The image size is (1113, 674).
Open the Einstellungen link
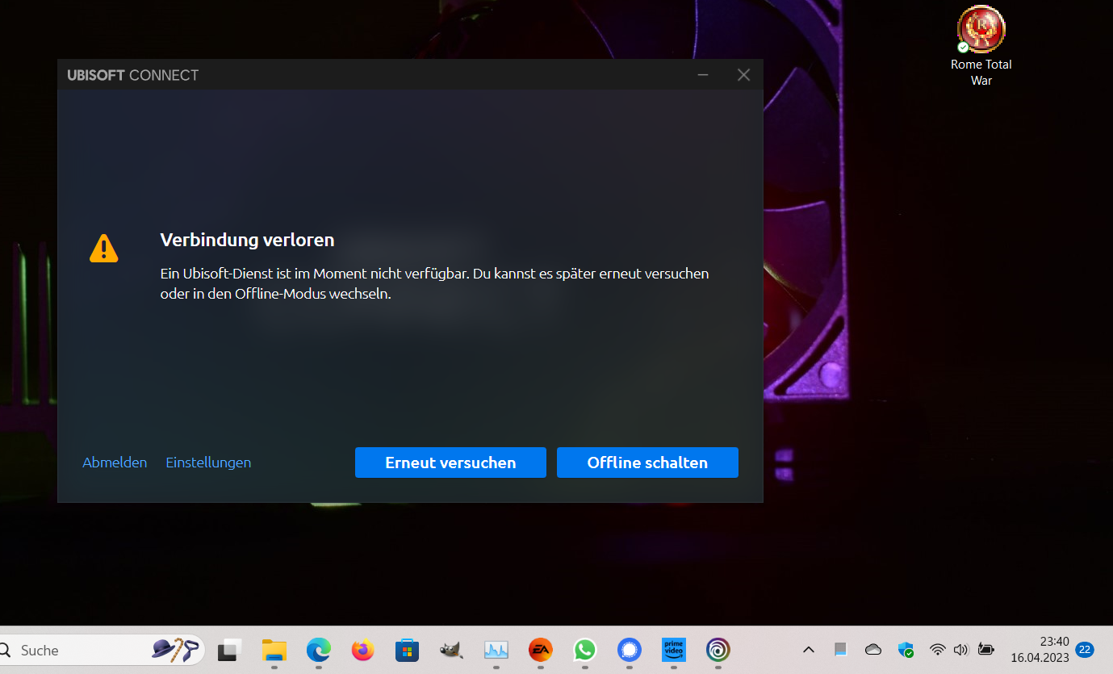point(208,463)
